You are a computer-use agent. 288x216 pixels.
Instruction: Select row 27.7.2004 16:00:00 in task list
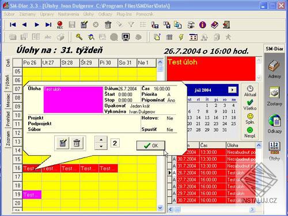[214, 180]
